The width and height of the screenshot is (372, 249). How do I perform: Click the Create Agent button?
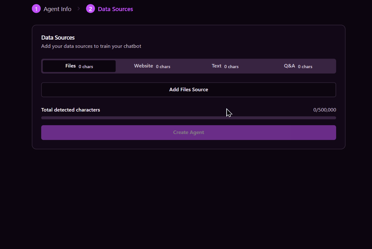point(189,132)
